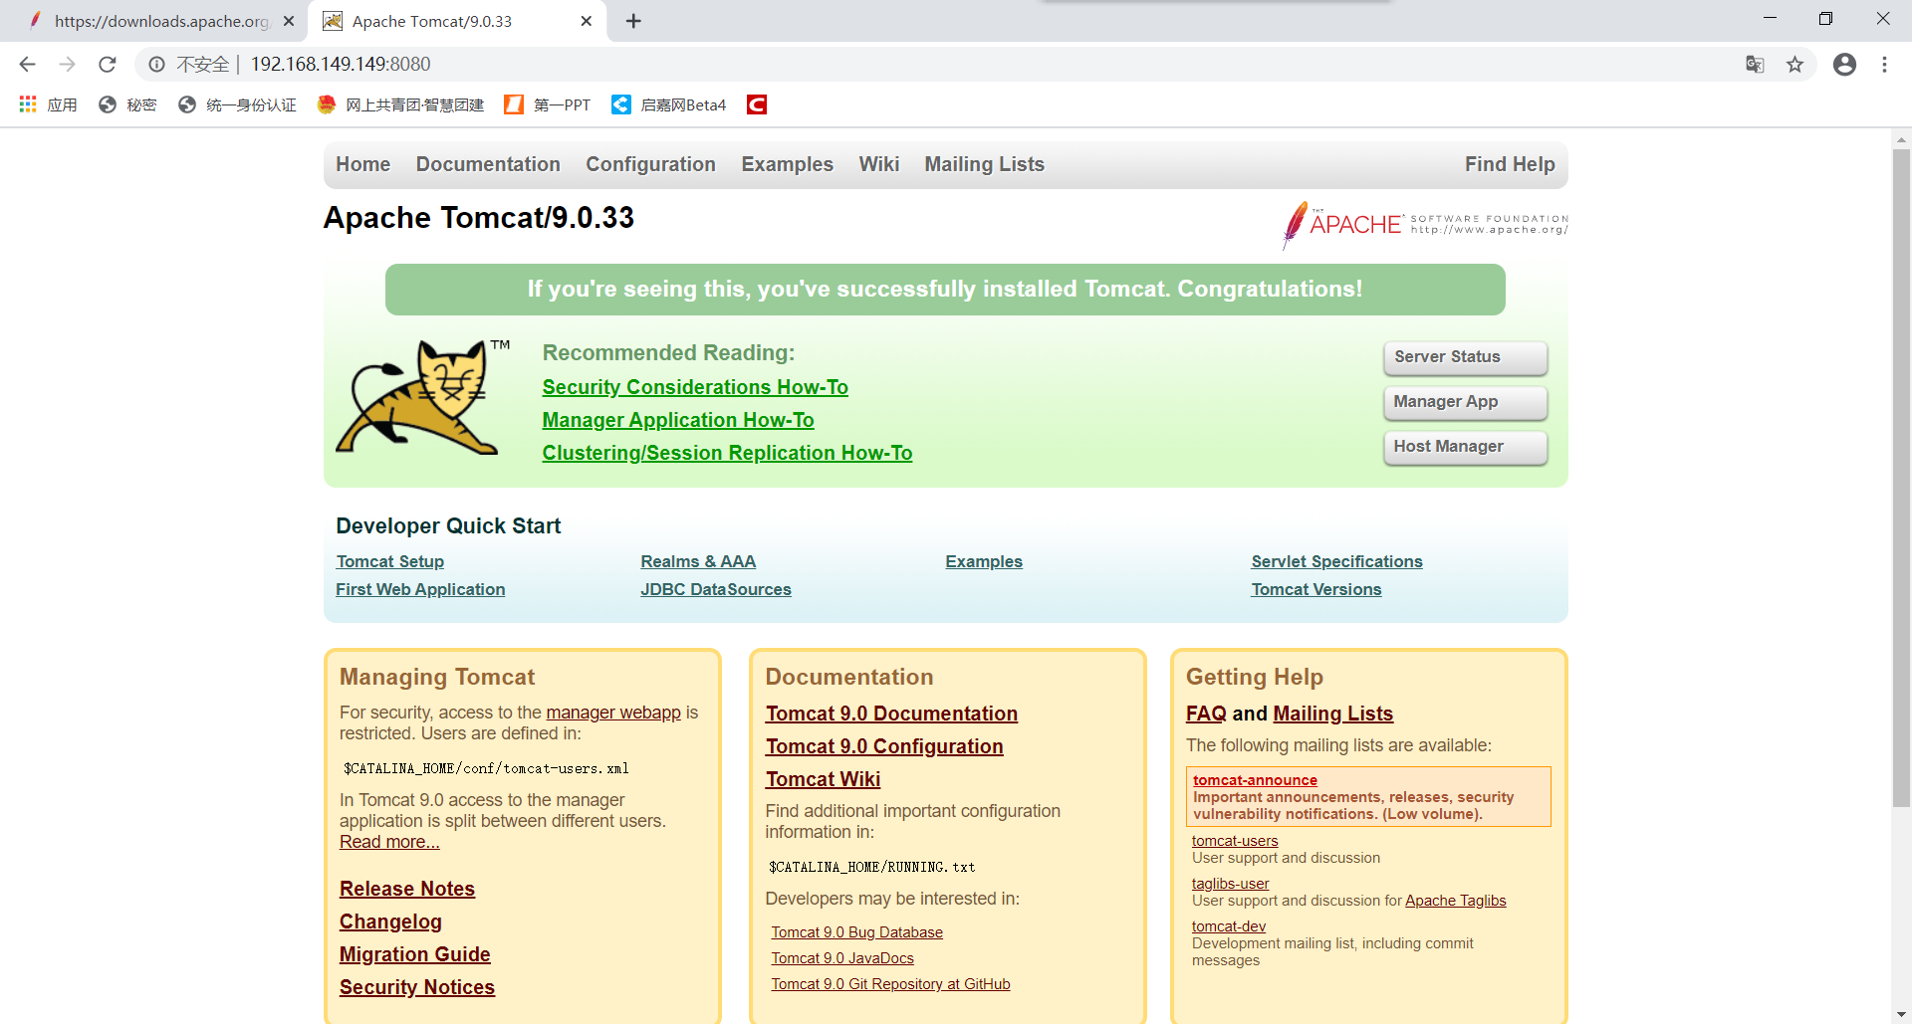Image resolution: width=1912 pixels, height=1024 pixels.
Task: Click the browser forward arrow
Action: tap(67, 65)
